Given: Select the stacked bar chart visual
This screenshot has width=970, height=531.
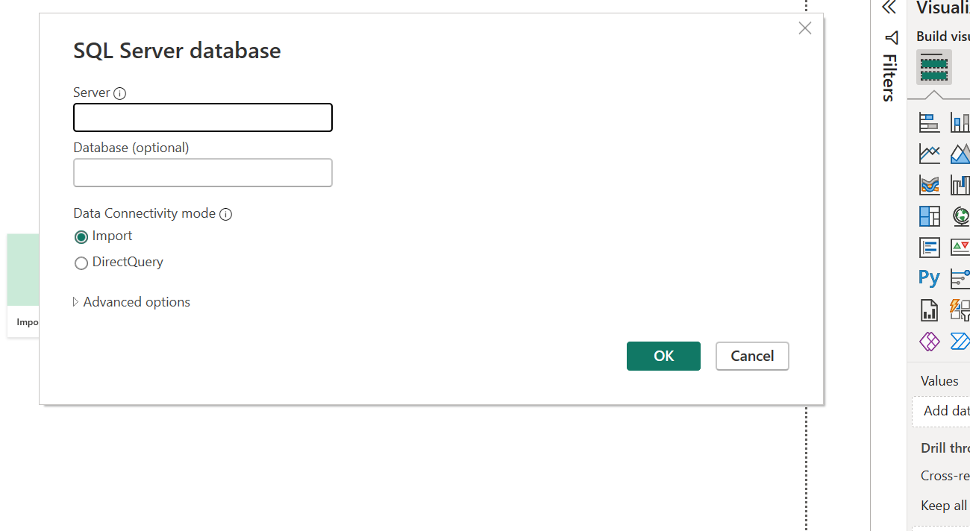Looking at the screenshot, I should pyautogui.click(x=929, y=122).
